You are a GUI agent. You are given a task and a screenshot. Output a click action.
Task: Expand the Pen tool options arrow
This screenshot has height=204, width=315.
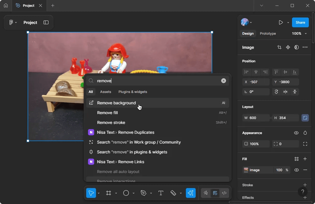click(x=151, y=193)
